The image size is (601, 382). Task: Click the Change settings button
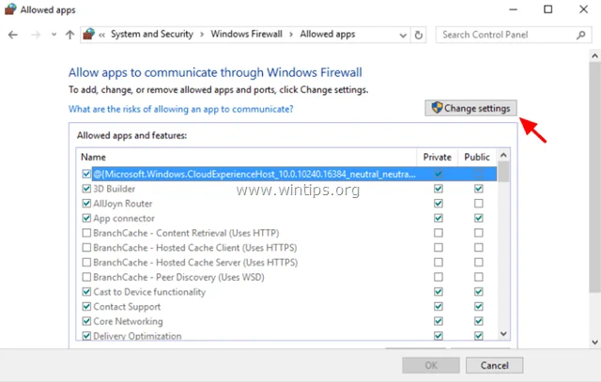coord(470,108)
